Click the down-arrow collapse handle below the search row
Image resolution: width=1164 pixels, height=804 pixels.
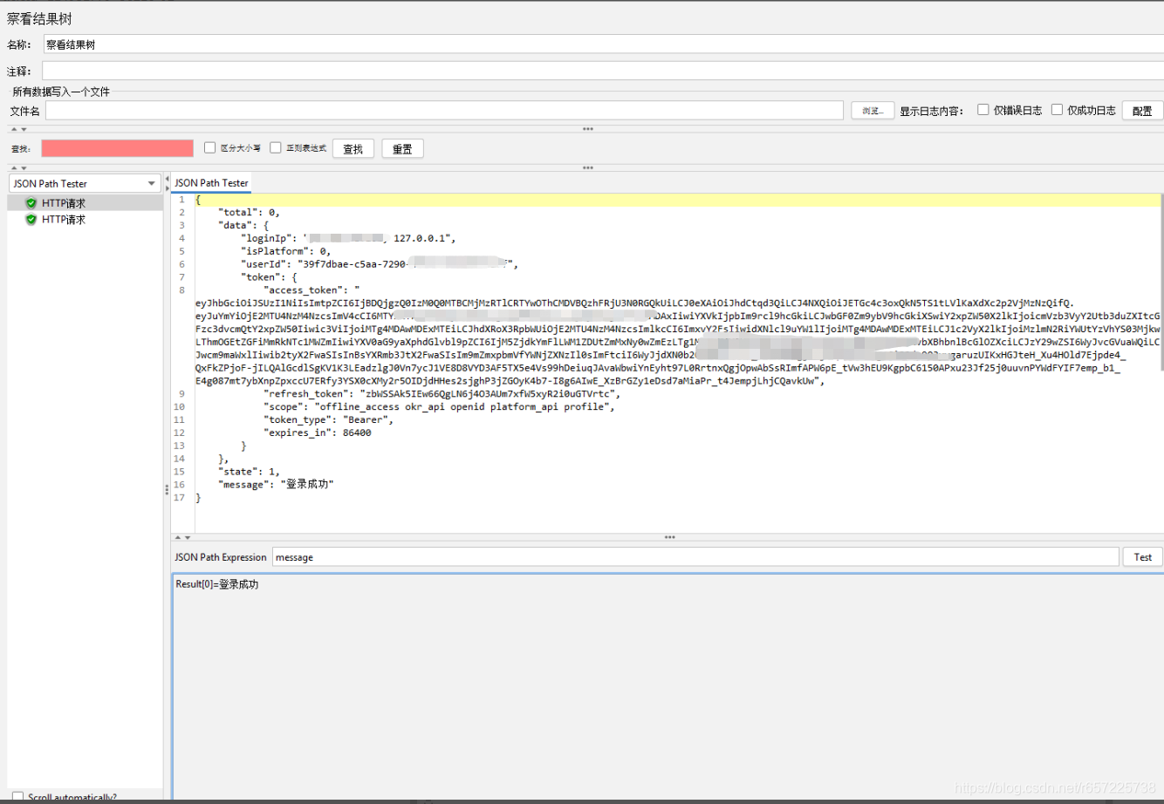pyautogui.click(x=23, y=167)
